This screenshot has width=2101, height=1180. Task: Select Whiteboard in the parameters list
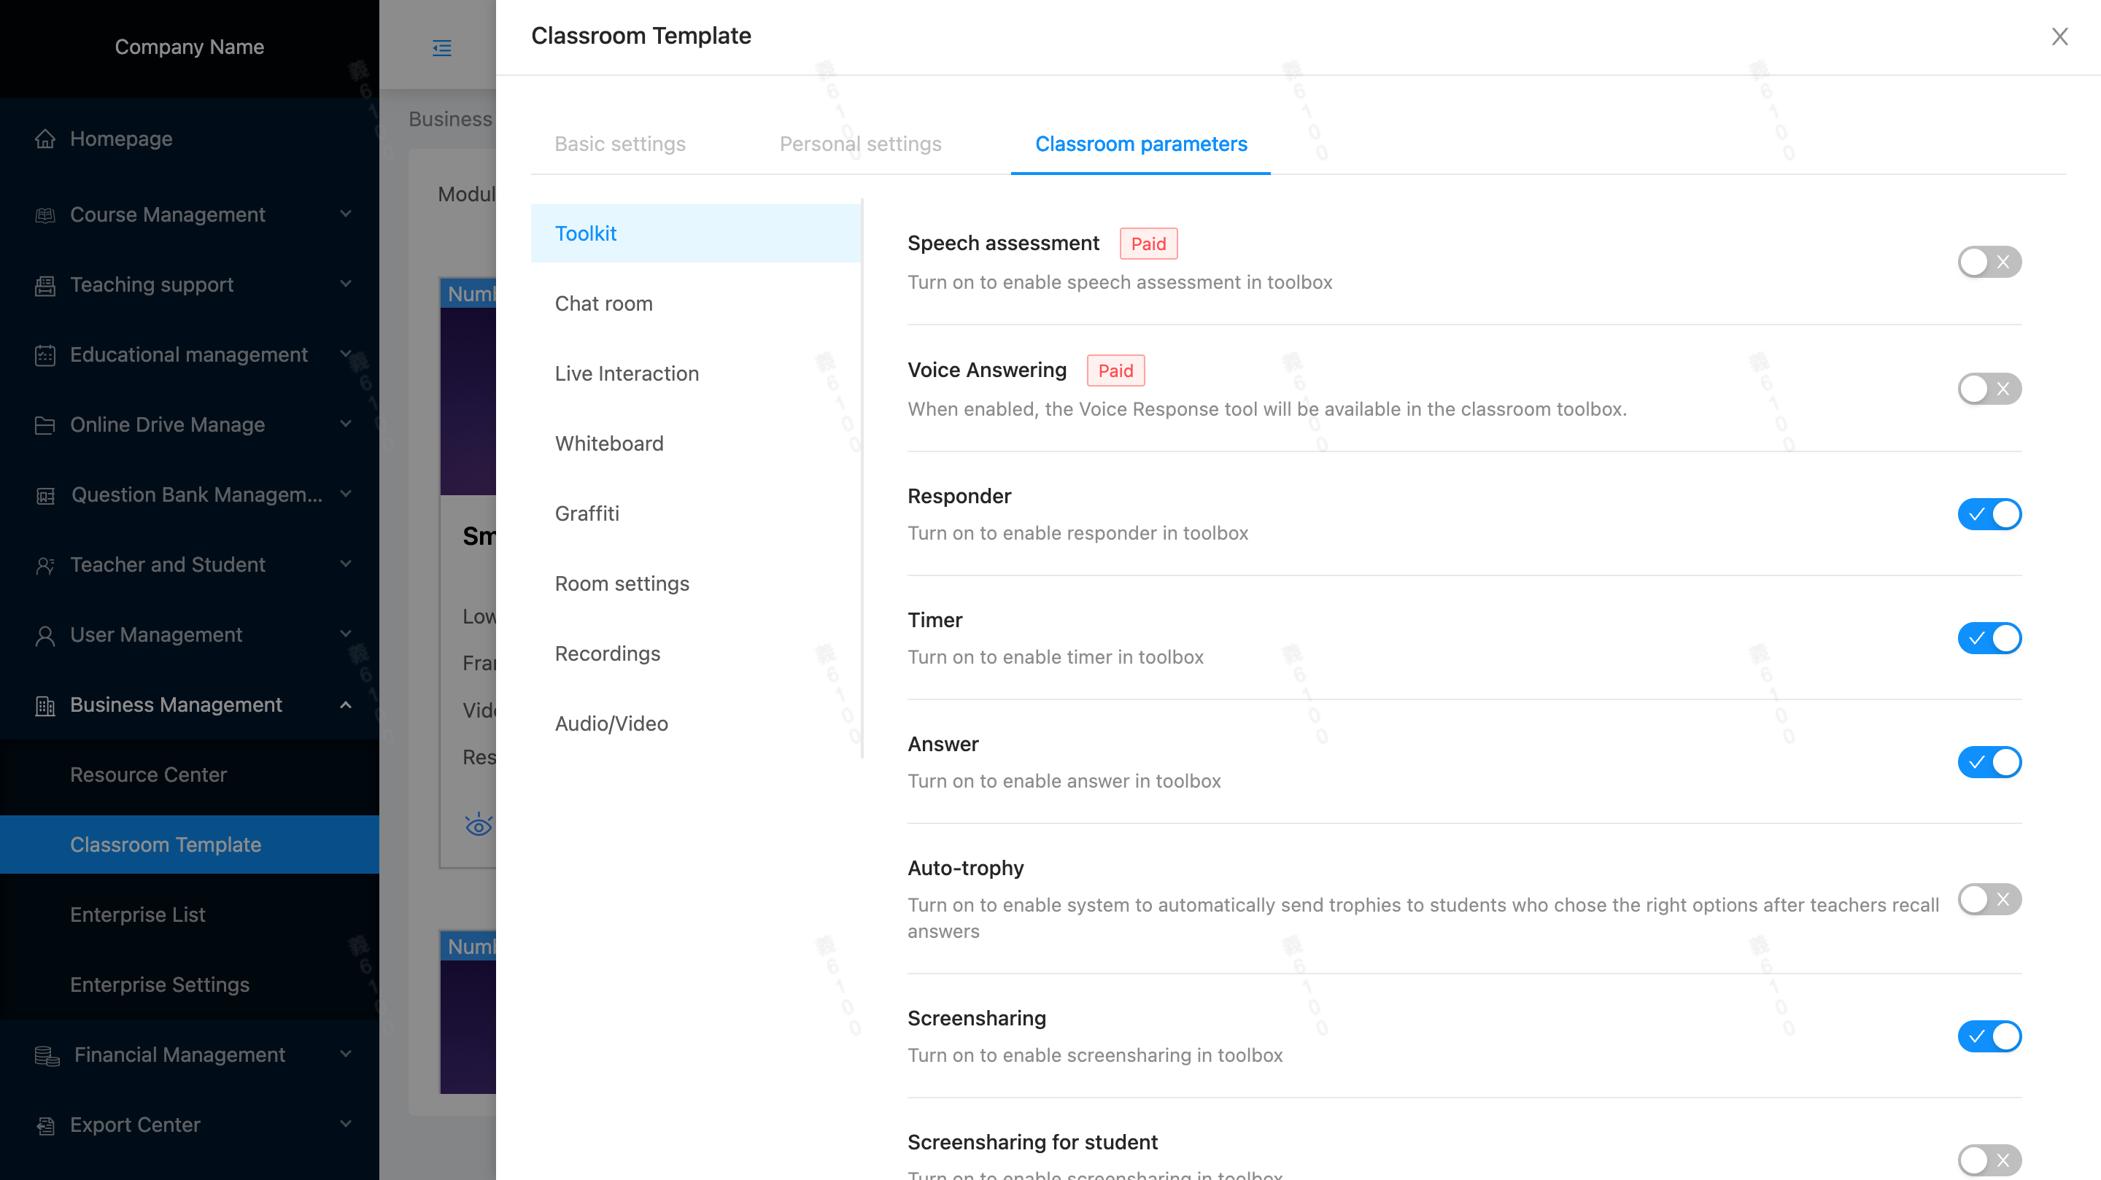(x=609, y=443)
